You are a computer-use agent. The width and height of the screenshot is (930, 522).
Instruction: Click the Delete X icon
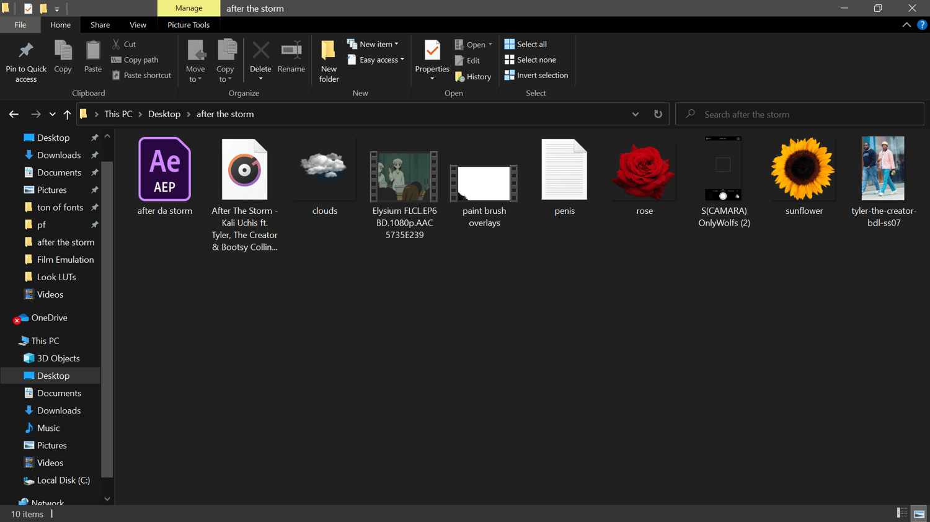tap(260, 50)
